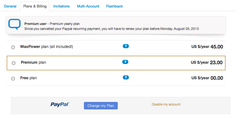
Task: Select the Plans & Billing tab
Action: [35, 6]
